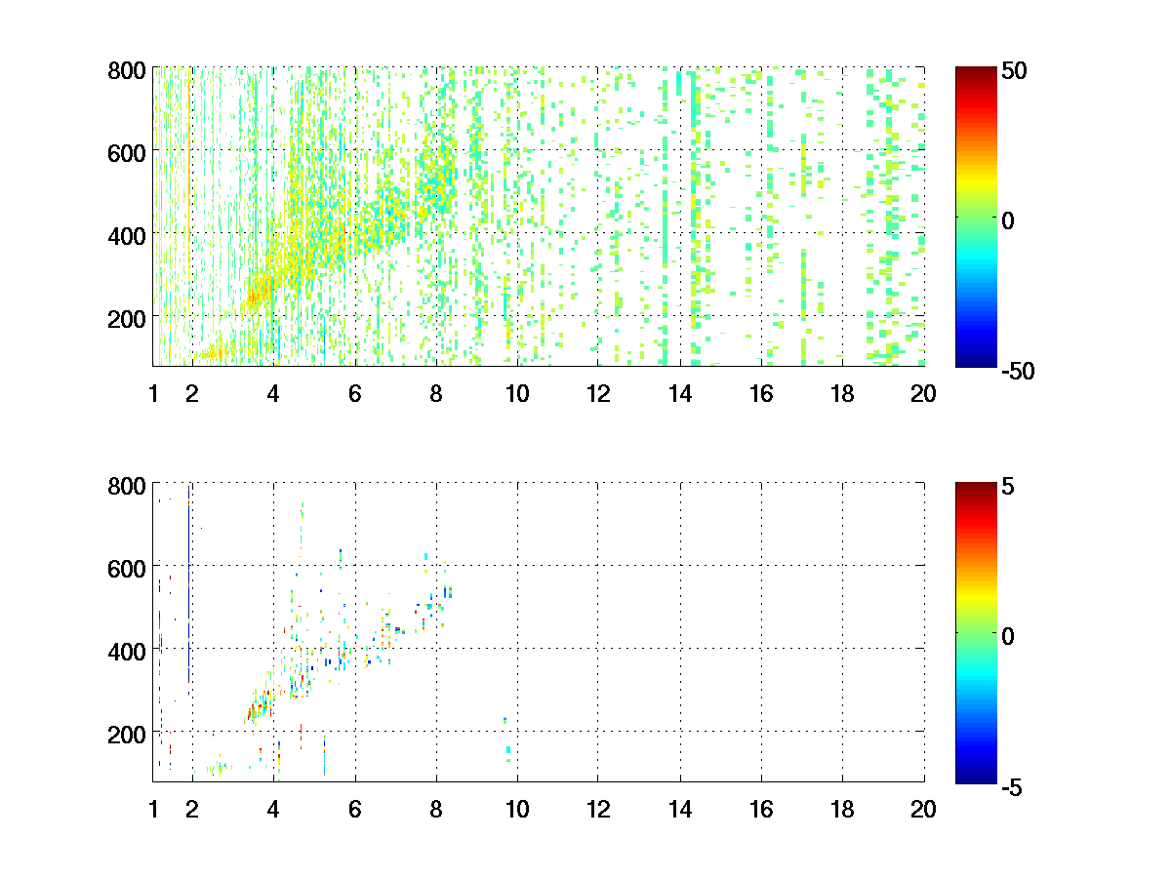Image resolution: width=1171 pixels, height=878 pixels.
Task: Pick x-axis tick '6' under bottom plot
Action: (x=355, y=809)
